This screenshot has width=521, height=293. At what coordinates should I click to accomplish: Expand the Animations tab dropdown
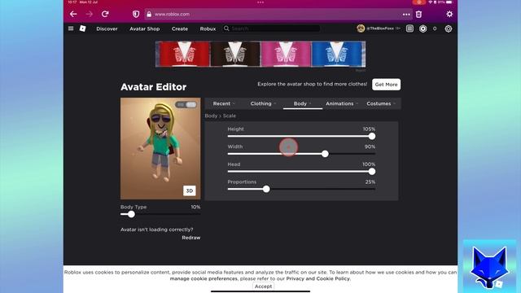(x=342, y=103)
